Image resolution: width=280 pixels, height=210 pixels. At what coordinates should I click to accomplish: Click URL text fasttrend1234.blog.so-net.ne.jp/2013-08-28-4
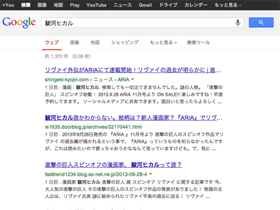pos(96,174)
